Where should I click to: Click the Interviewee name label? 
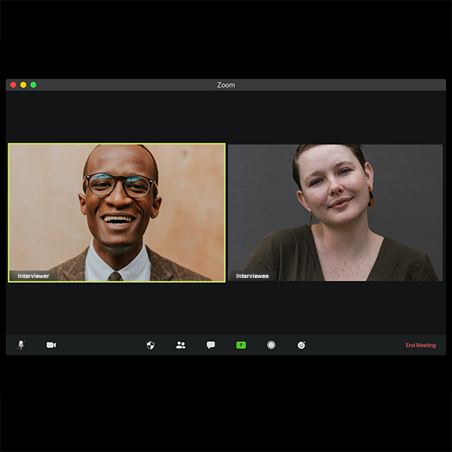coord(252,276)
